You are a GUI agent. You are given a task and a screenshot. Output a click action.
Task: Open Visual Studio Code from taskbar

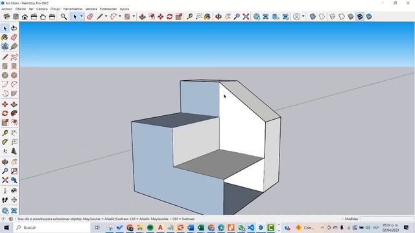coord(251,227)
